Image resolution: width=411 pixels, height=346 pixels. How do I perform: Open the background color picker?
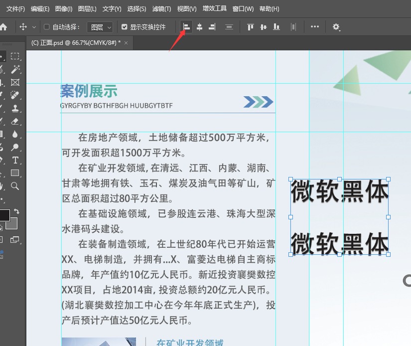(x=13, y=225)
